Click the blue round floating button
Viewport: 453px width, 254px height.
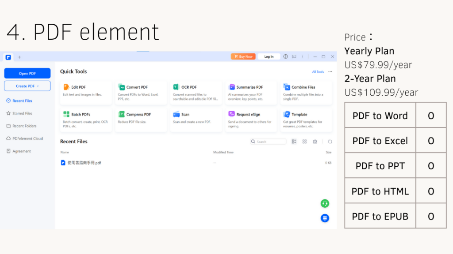(325, 218)
